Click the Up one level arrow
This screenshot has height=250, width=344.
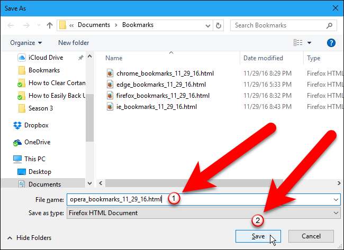click(49, 25)
